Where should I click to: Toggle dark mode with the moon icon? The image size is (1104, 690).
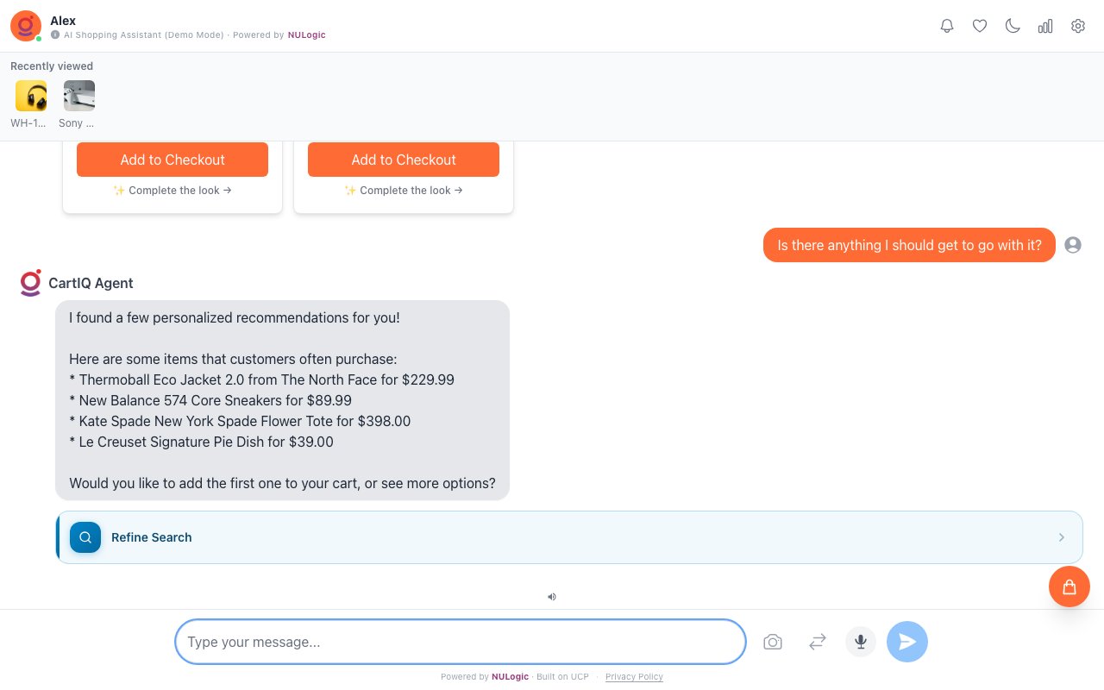coord(1013,26)
